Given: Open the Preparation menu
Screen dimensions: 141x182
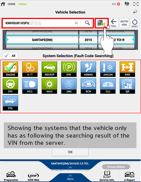Looking at the screenshot, I should (x=11, y=176).
